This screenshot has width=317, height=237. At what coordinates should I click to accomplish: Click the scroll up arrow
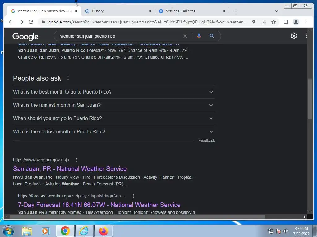click(310, 31)
